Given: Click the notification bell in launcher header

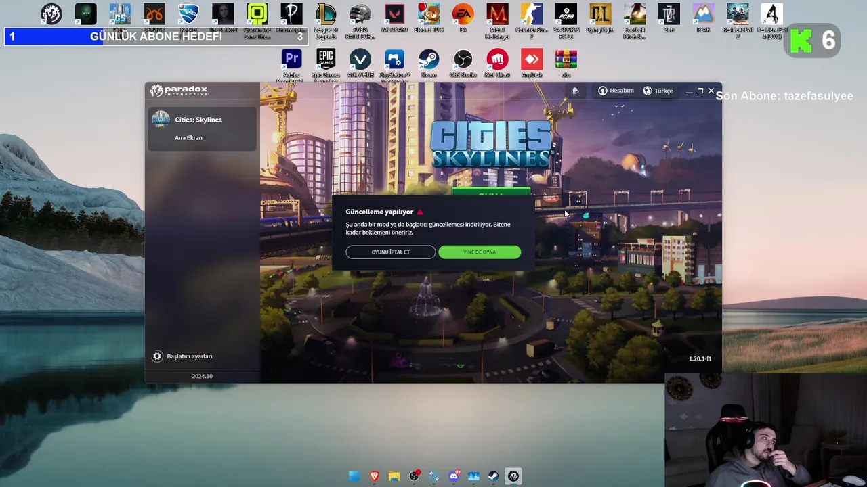Looking at the screenshot, I should (x=575, y=91).
